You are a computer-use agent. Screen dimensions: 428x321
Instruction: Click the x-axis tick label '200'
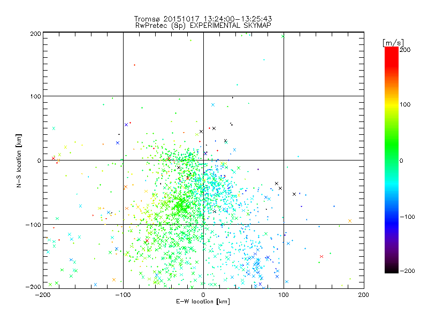click(x=363, y=295)
